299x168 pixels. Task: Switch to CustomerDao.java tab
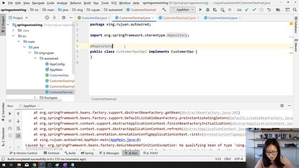[x=94, y=18]
